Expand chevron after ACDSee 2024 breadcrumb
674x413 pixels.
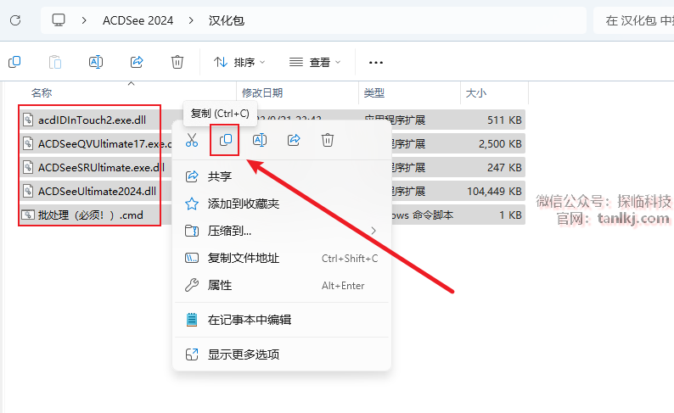click(x=191, y=20)
